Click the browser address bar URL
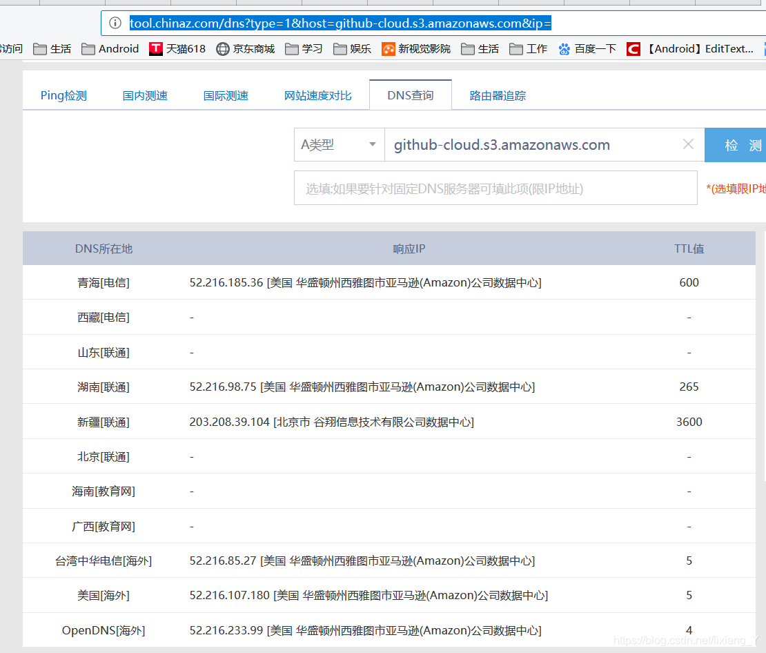The image size is (766, 653). pos(340,23)
